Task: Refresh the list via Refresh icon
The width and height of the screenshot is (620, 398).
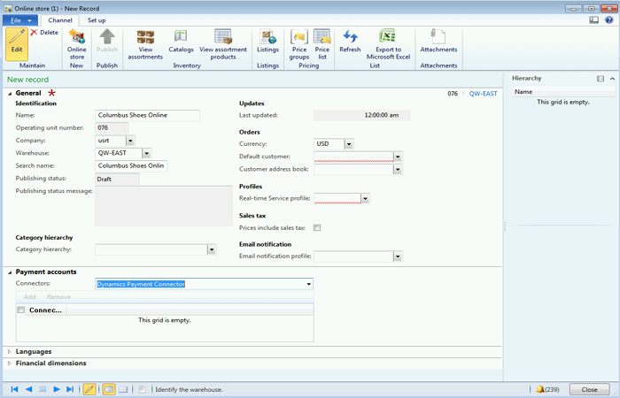Action: pyautogui.click(x=350, y=42)
